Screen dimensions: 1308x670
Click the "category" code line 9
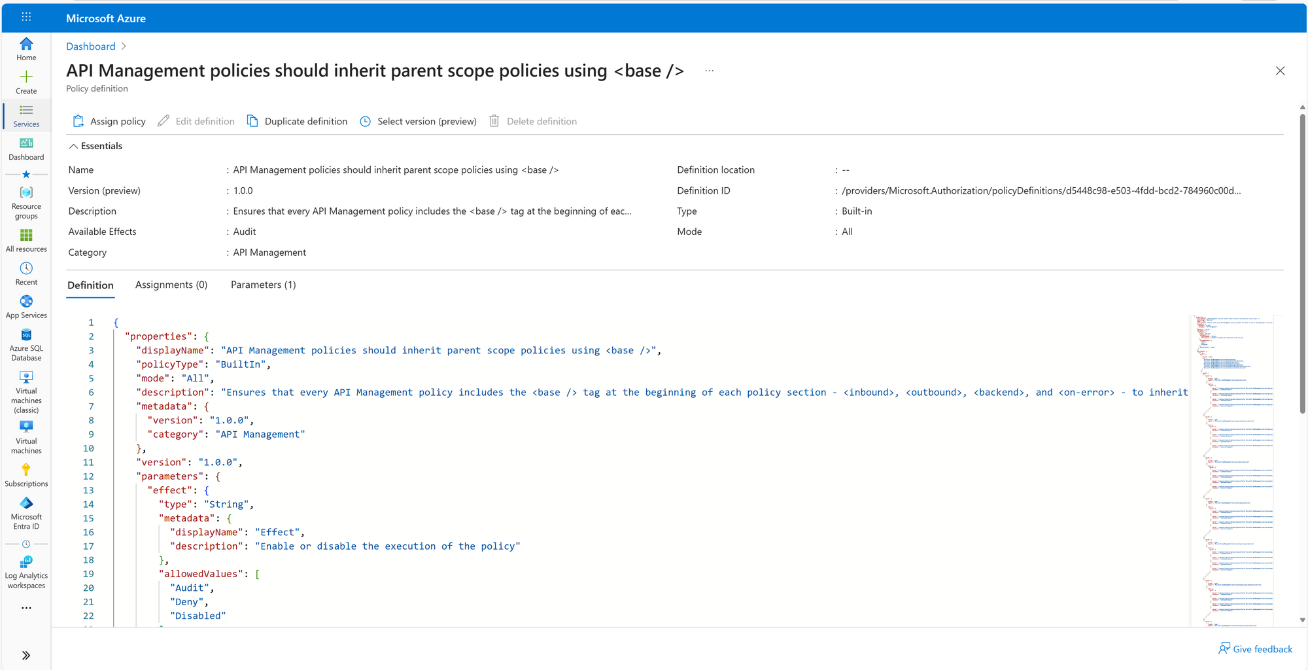pos(226,434)
